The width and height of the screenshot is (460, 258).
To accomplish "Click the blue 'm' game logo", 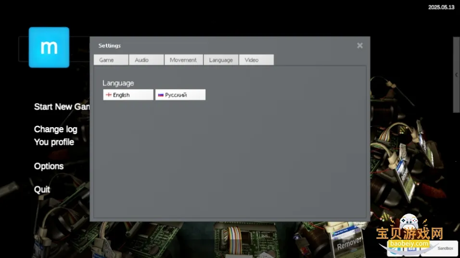I will tap(49, 47).
